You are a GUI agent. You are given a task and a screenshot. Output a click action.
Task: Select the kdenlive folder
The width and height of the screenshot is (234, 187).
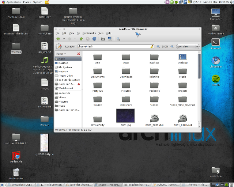point(154,73)
